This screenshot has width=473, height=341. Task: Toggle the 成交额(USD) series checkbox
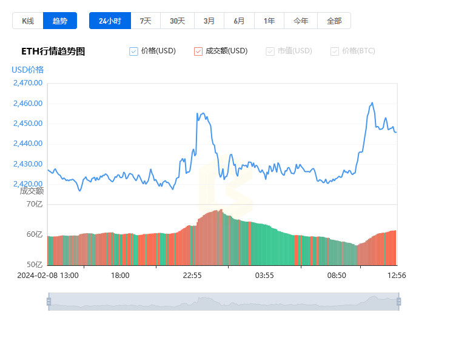[198, 51]
